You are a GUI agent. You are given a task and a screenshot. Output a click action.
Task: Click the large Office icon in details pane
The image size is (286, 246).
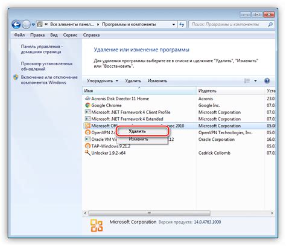(97, 225)
